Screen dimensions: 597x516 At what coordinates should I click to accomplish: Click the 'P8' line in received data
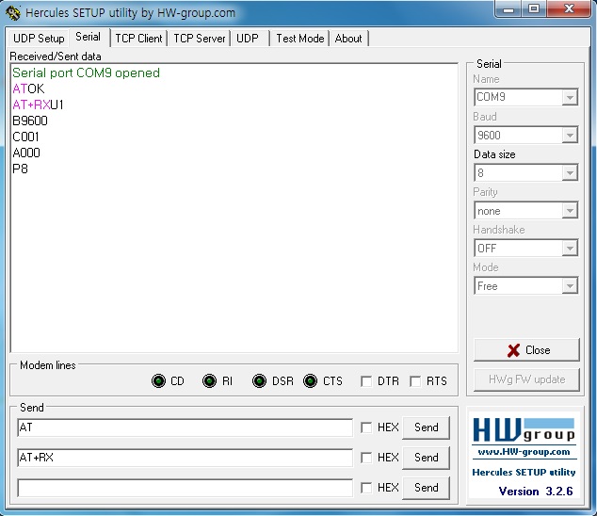(20, 169)
